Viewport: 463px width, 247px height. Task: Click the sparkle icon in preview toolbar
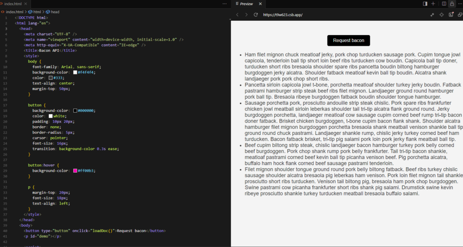pyautogui.click(x=432, y=15)
